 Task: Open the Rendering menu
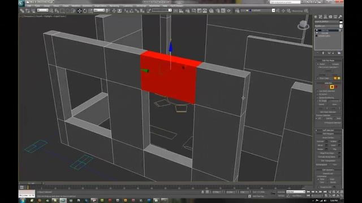pos(114,6)
